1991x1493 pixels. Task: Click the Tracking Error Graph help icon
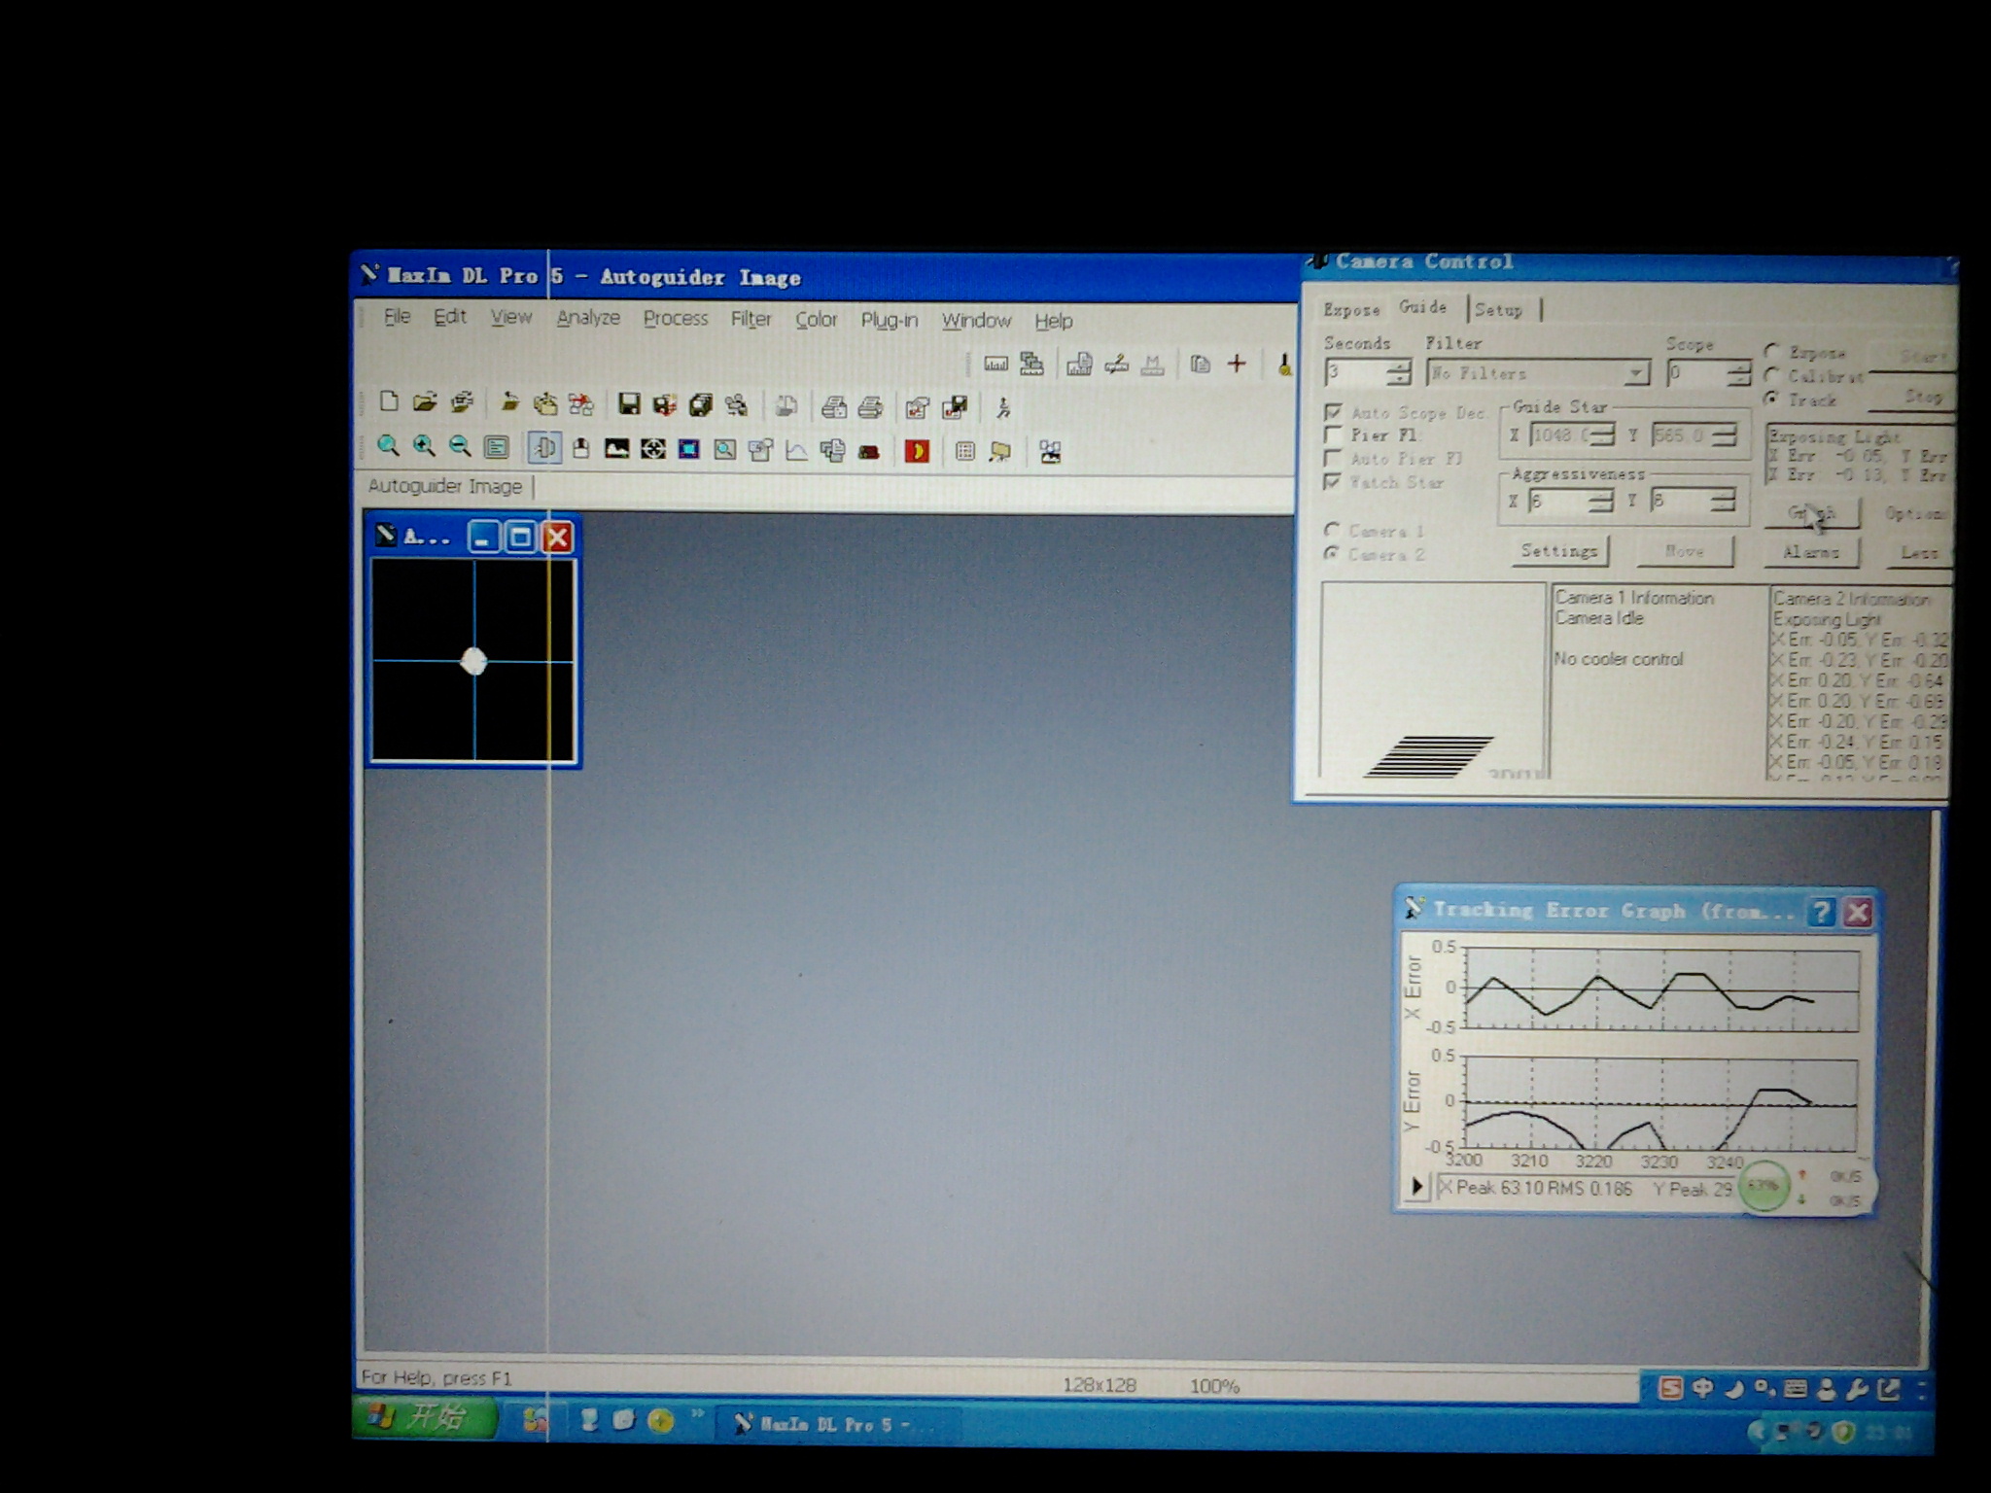[x=1820, y=912]
